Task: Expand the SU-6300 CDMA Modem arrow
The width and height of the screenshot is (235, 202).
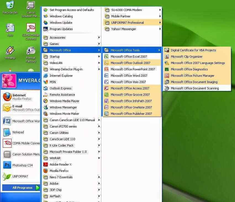Action: (x=160, y=10)
